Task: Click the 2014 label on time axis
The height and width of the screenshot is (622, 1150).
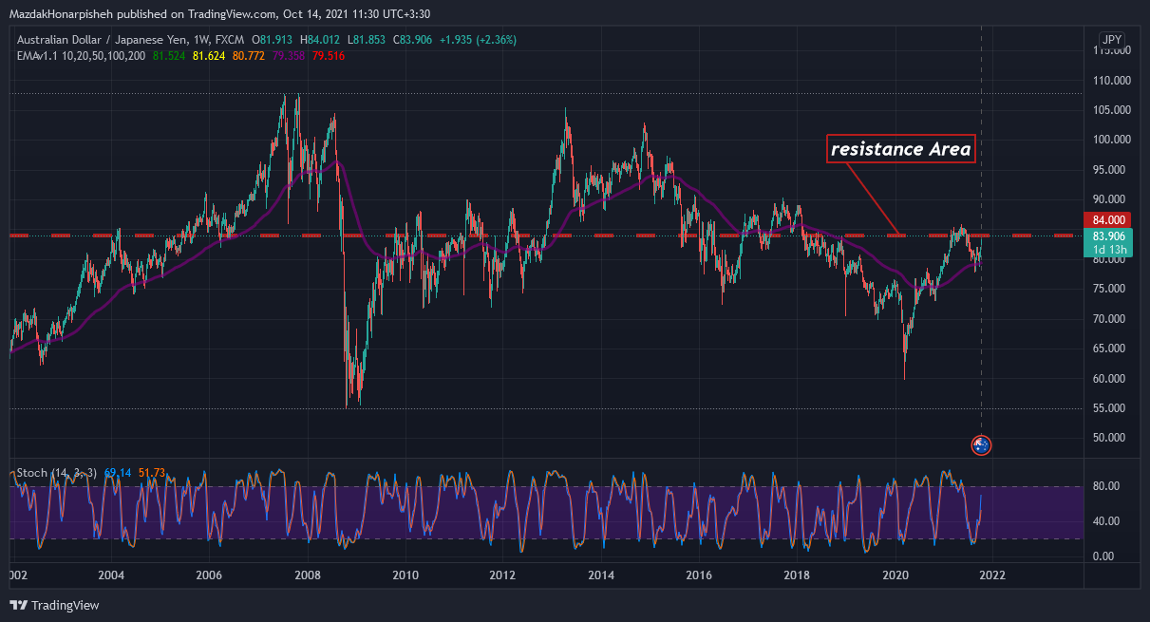Action: (x=601, y=575)
